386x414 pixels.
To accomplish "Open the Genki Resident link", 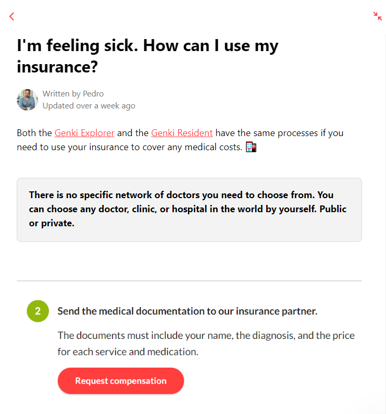I will point(182,133).
